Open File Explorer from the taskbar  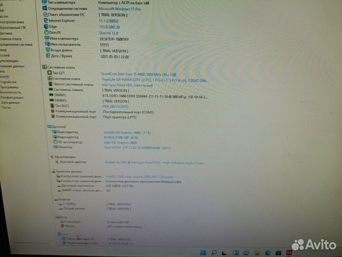[x=257, y=253]
